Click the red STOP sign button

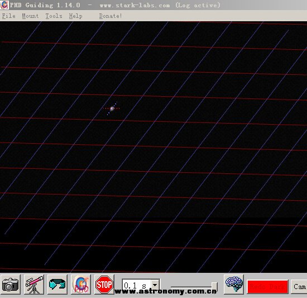click(x=104, y=285)
